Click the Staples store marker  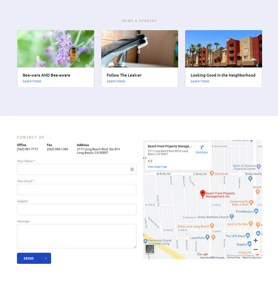(x=249, y=244)
